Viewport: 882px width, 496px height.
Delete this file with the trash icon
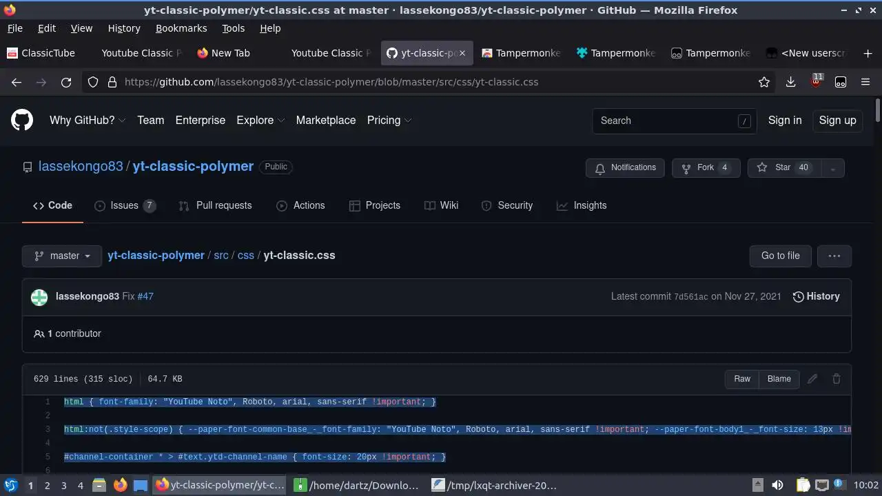(837, 379)
